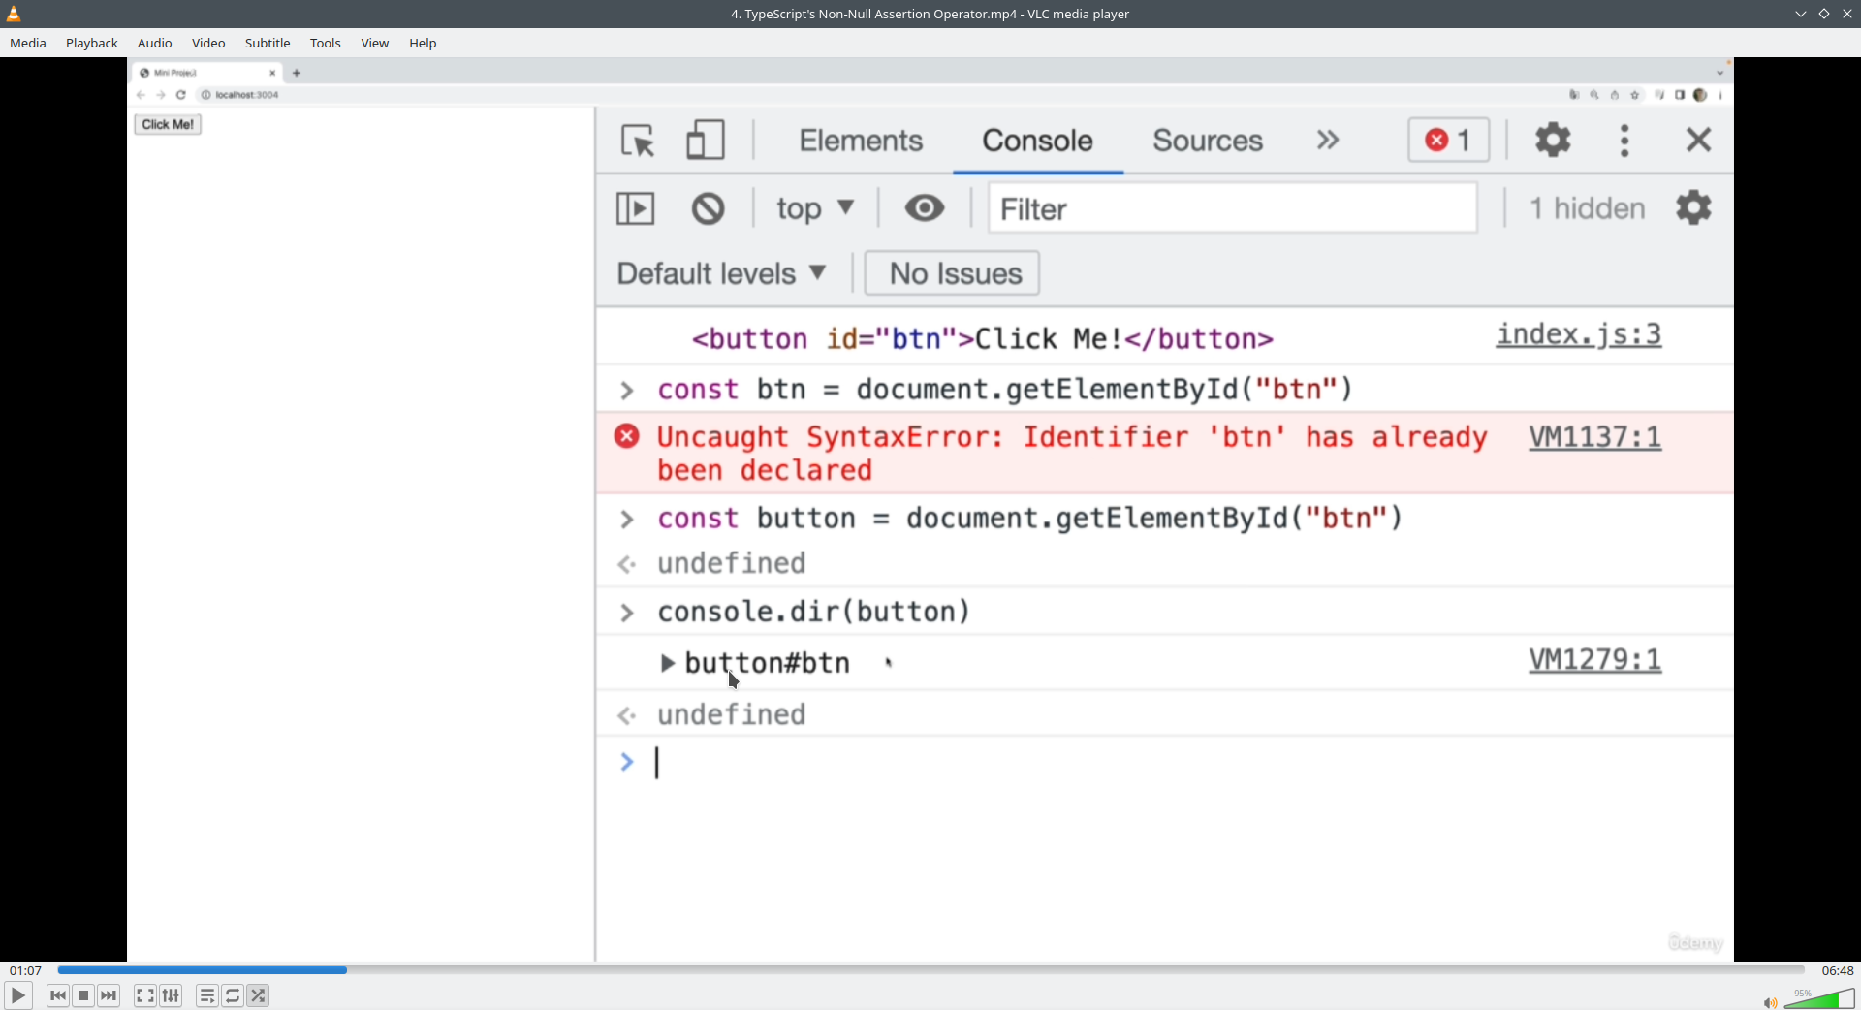
Task: Jump to next media in playlist
Action: coord(109,995)
